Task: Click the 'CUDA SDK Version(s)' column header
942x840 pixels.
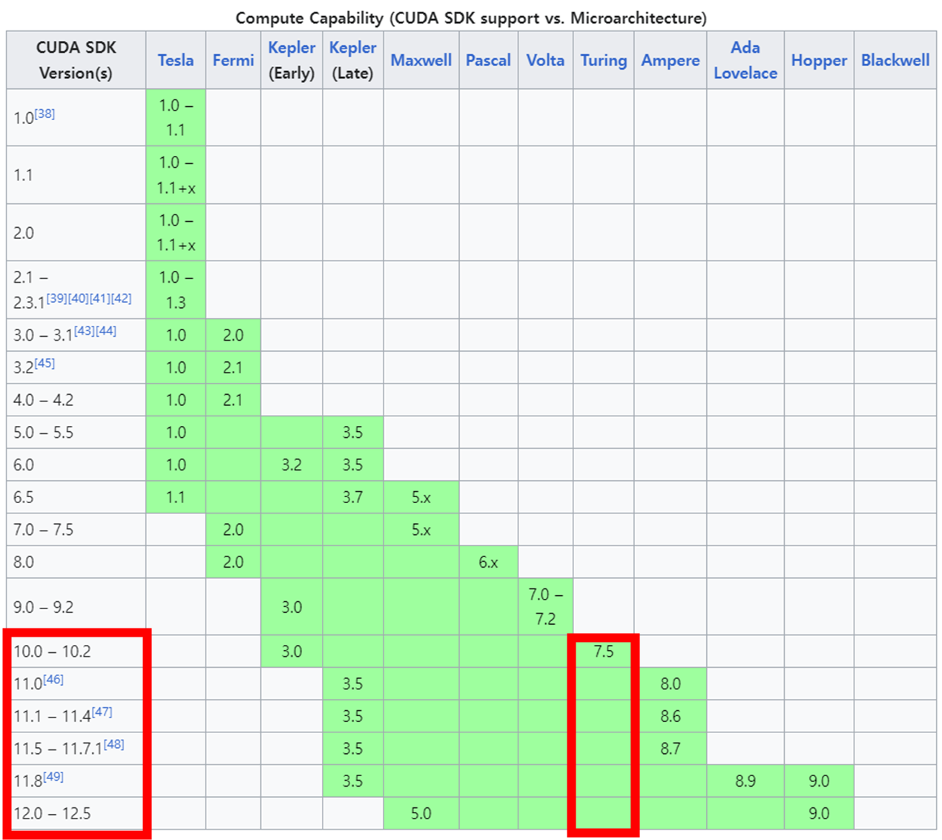Action: click(76, 60)
